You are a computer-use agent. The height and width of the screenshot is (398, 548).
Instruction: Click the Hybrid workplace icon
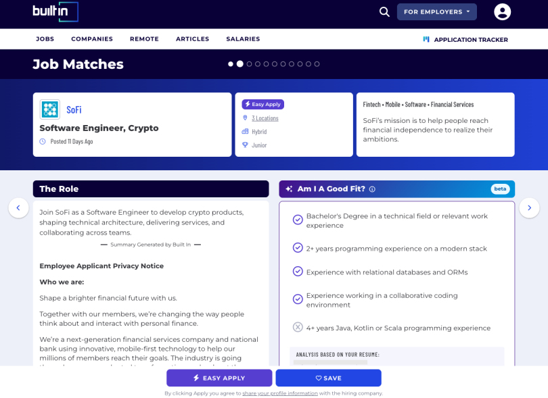tap(245, 132)
